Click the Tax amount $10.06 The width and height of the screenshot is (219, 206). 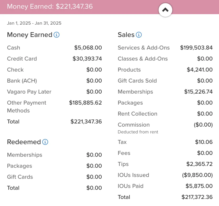pyautogui.click(x=204, y=142)
